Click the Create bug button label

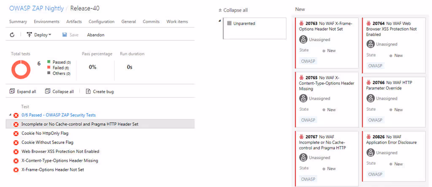tap(103, 92)
